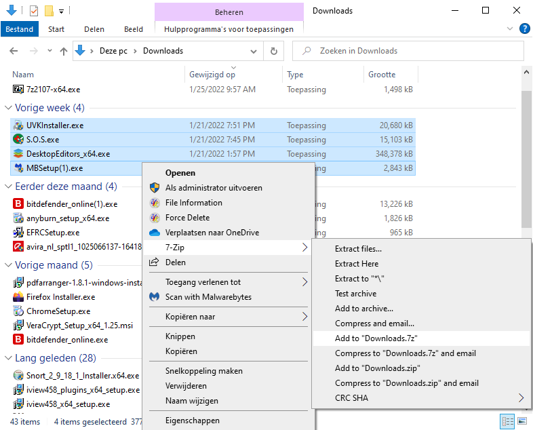
Task: Switch to large icons view in status bar
Action: [521, 421]
